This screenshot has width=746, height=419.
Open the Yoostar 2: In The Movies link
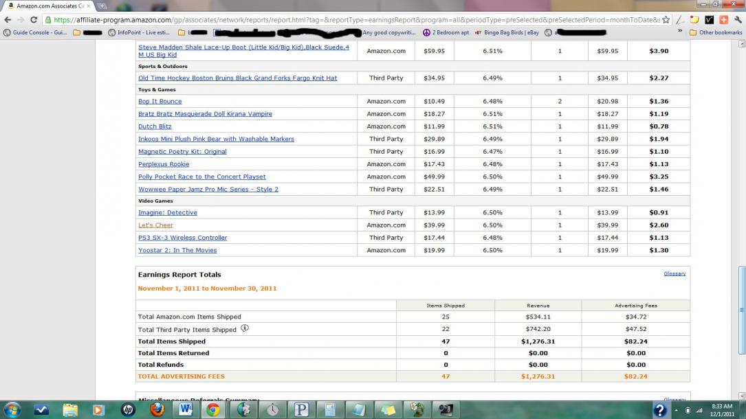(177, 250)
